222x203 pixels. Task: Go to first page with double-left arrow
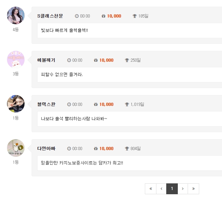151,189
